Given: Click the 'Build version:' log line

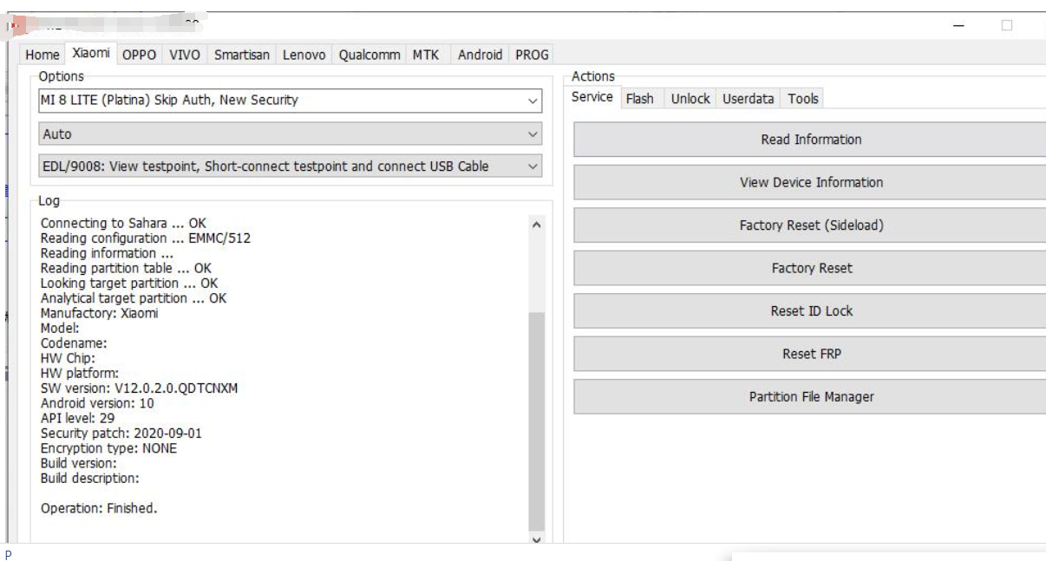Looking at the screenshot, I should point(78,463).
